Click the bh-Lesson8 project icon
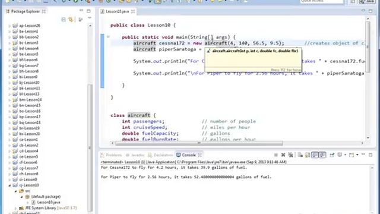 tap(15, 71)
